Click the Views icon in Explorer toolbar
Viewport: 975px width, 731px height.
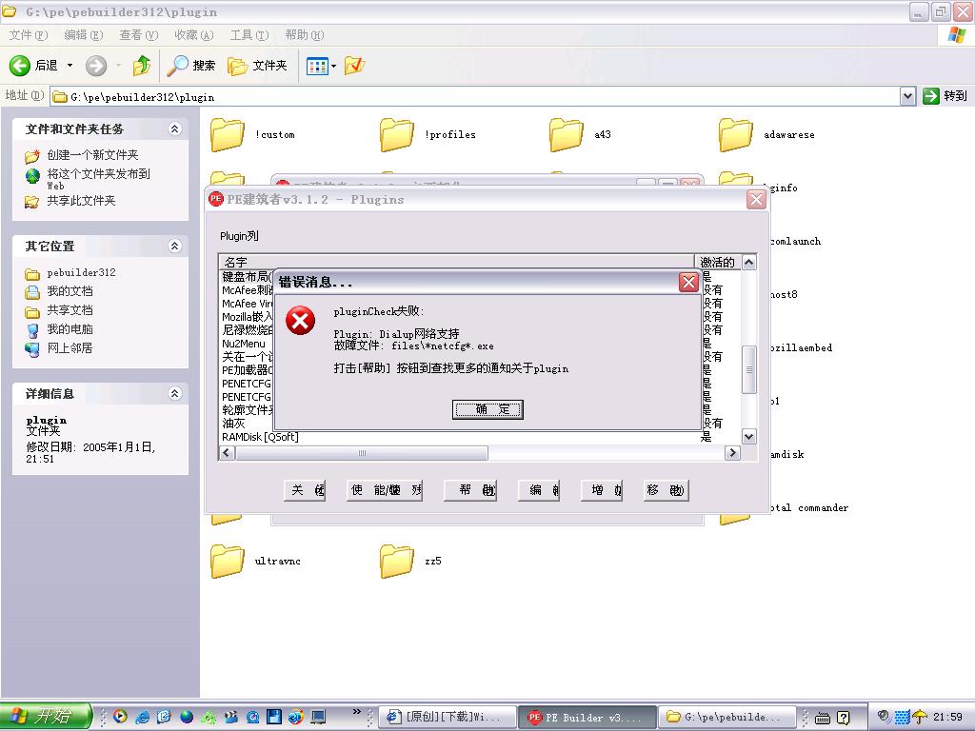point(317,66)
